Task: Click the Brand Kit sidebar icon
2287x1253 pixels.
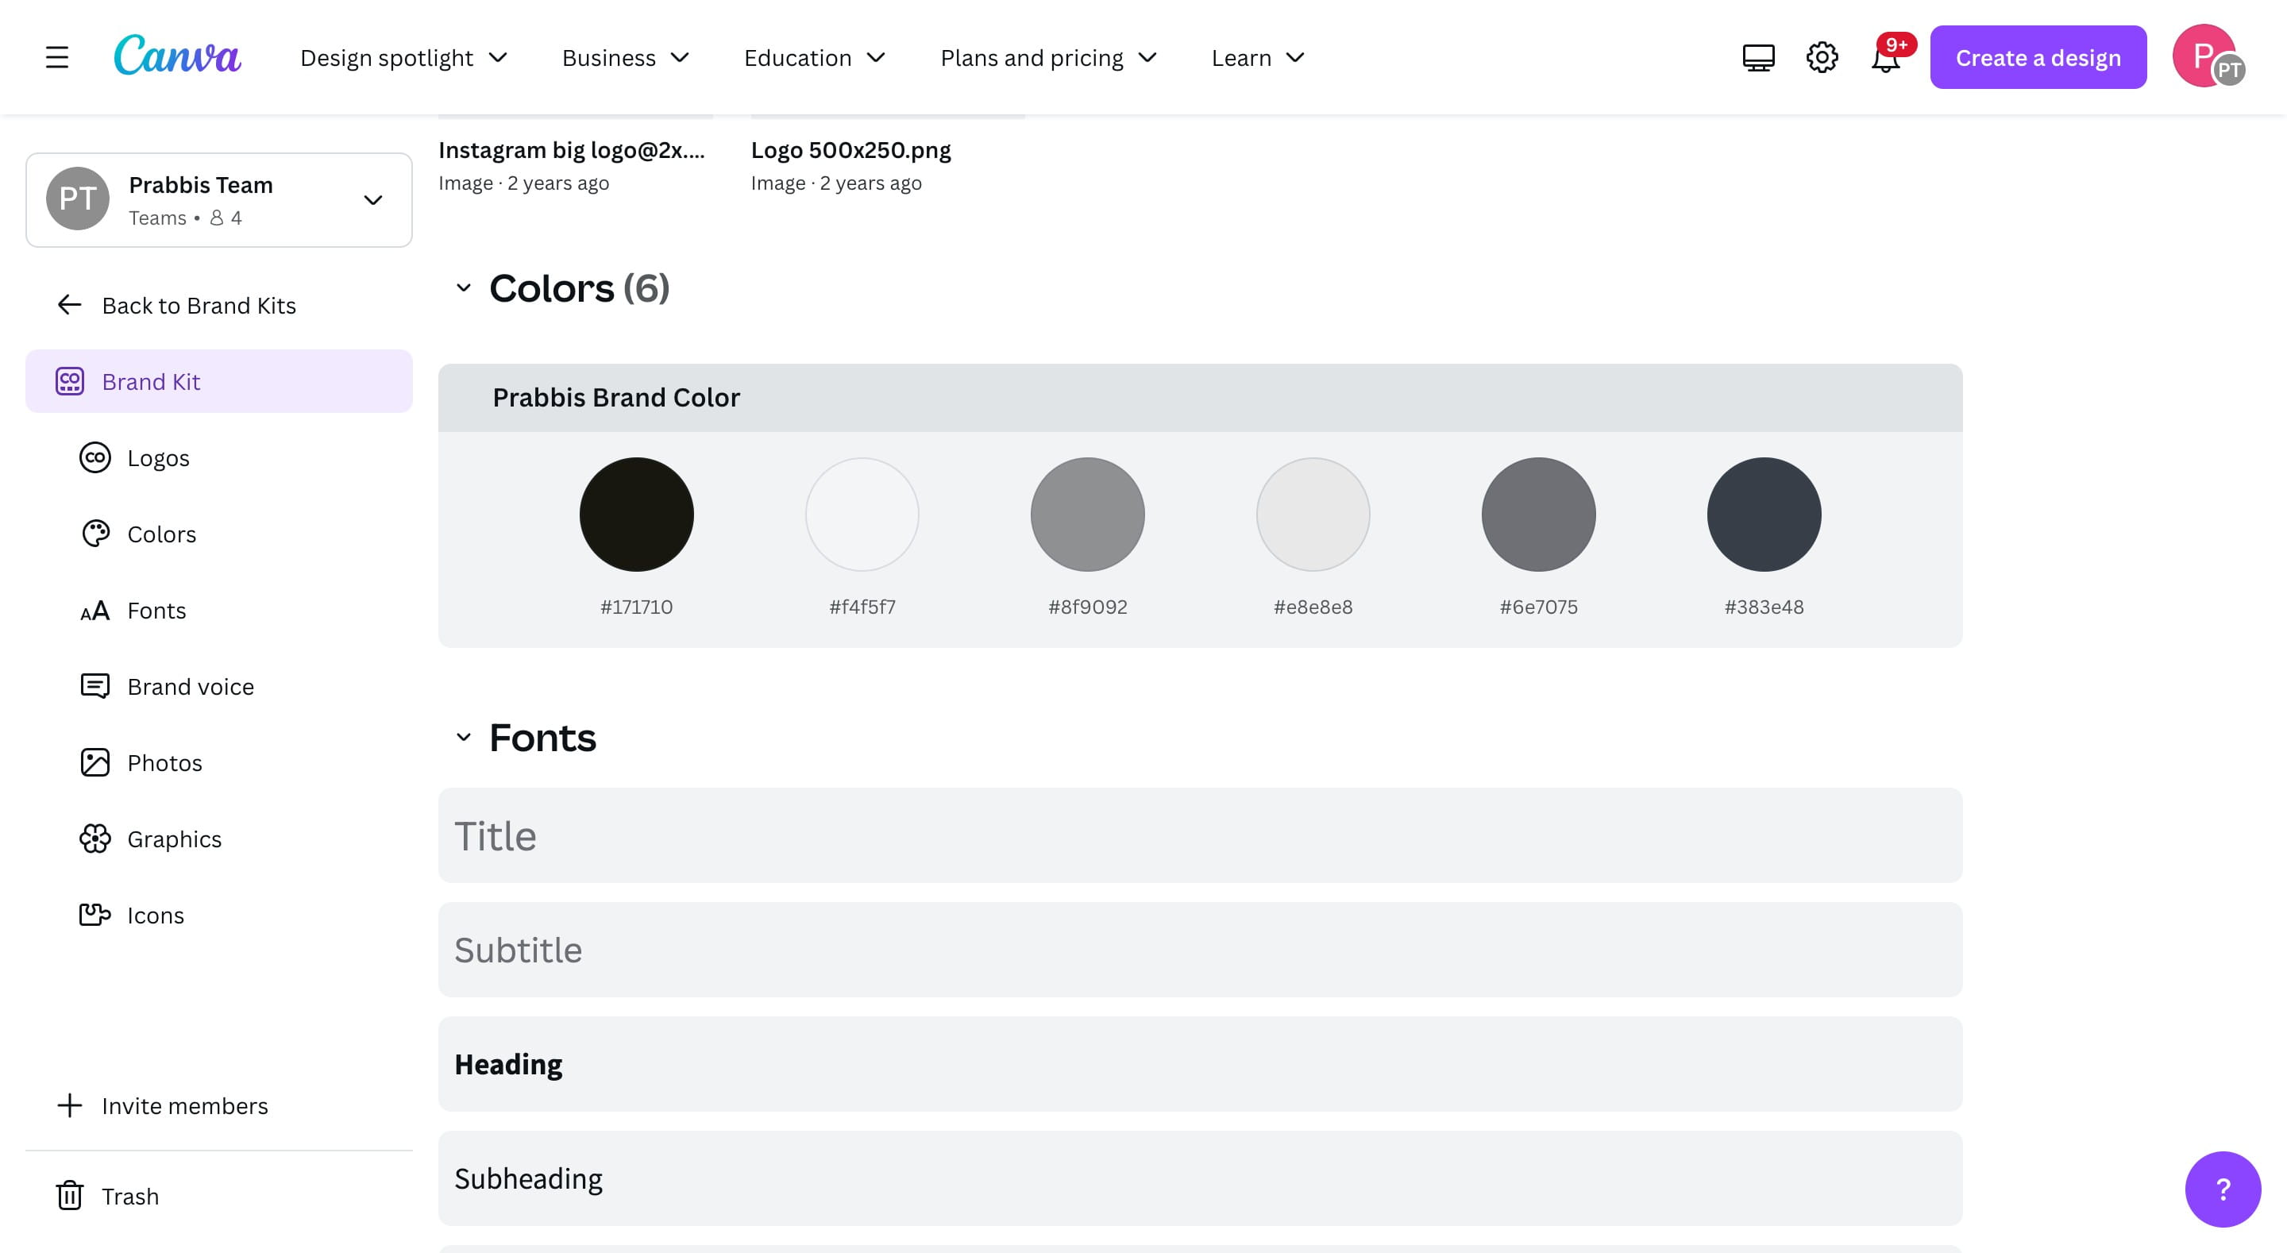Action: tap(69, 381)
